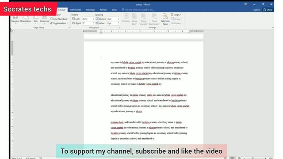Launch the Page Setup dialog
Image resolution: width=283 pixels, height=159 pixels.
[x=69, y=27]
